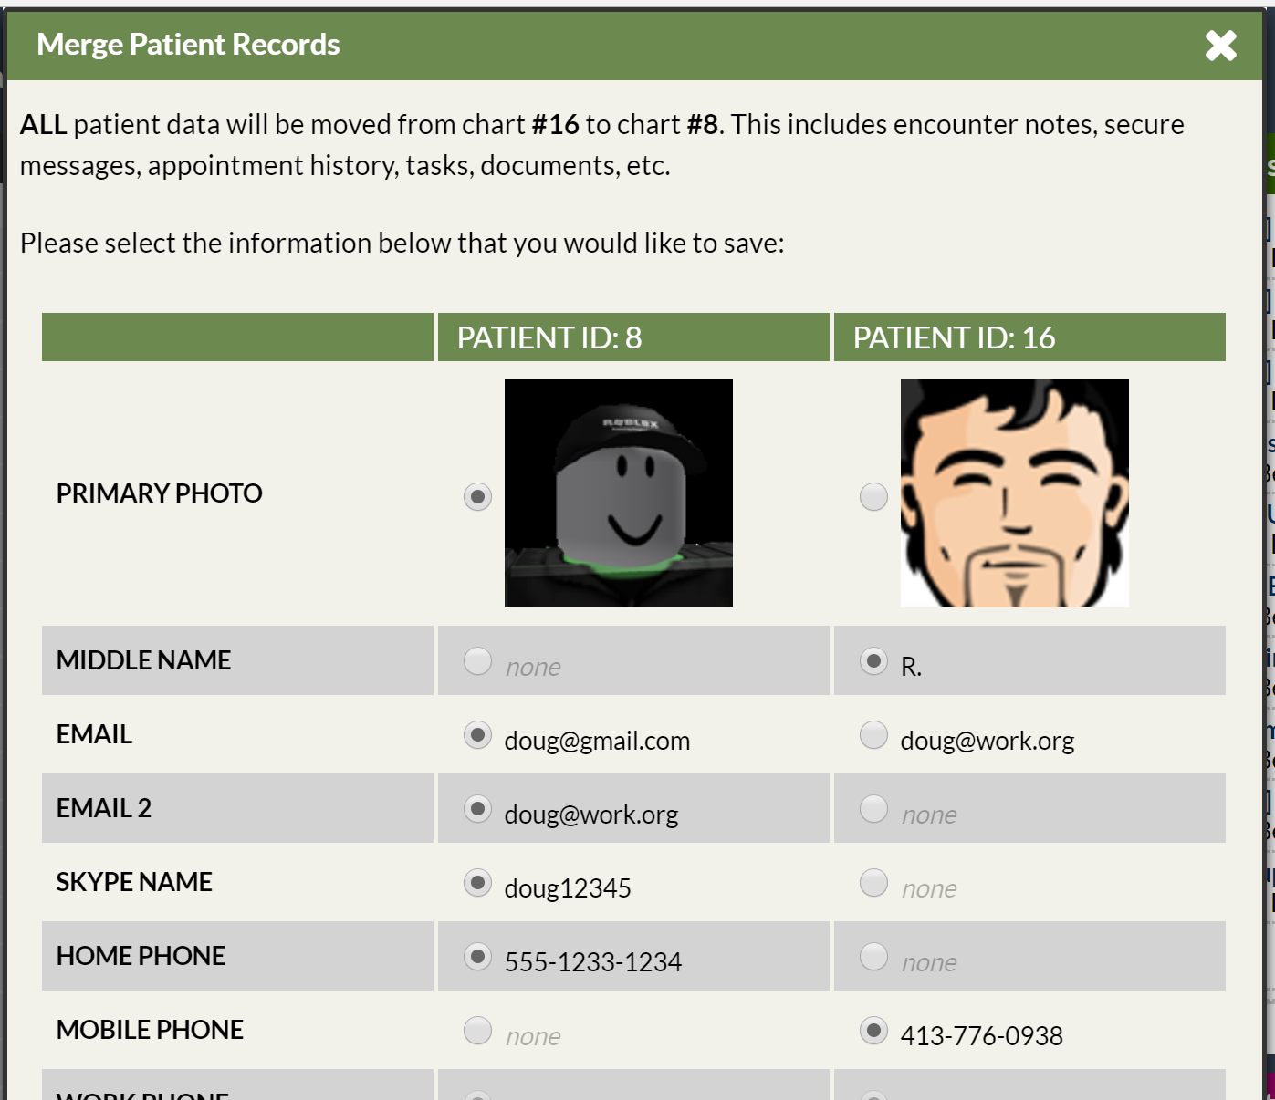The height and width of the screenshot is (1100, 1275).
Task: Choose middle name 'R.' radio button
Action: click(x=873, y=660)
